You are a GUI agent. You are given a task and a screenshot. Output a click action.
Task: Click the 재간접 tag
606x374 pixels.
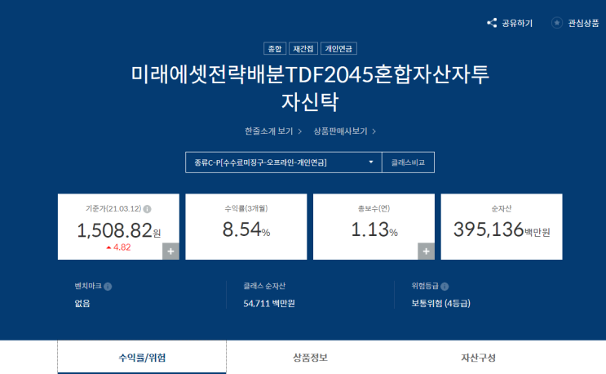click(x=303, y=48)
